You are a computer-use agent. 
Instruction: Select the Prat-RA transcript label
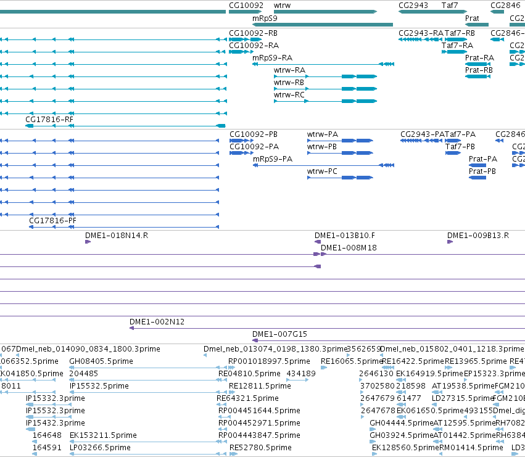pyautogui.click(x=479, y=58)
